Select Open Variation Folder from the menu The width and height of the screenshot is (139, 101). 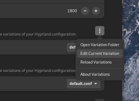[x=100, y=45]
